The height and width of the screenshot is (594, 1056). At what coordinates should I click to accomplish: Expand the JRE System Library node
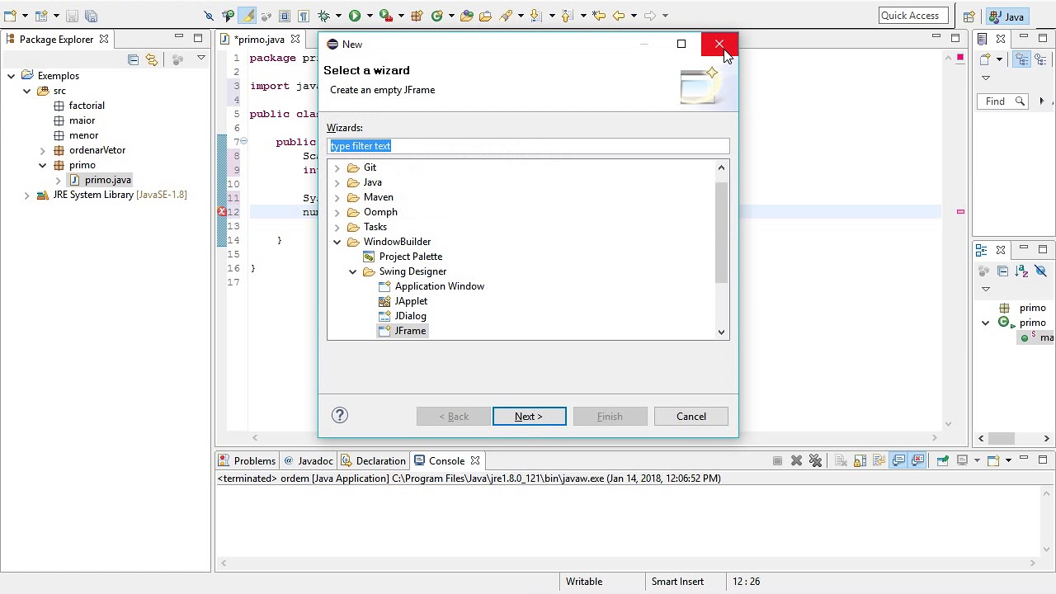pos(27,195)
